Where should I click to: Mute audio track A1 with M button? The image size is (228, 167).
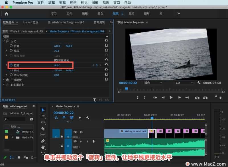click(81, 141)
